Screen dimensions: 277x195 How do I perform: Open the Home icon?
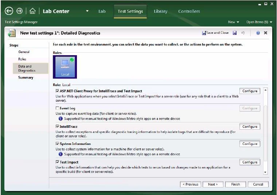click(32, 11)
